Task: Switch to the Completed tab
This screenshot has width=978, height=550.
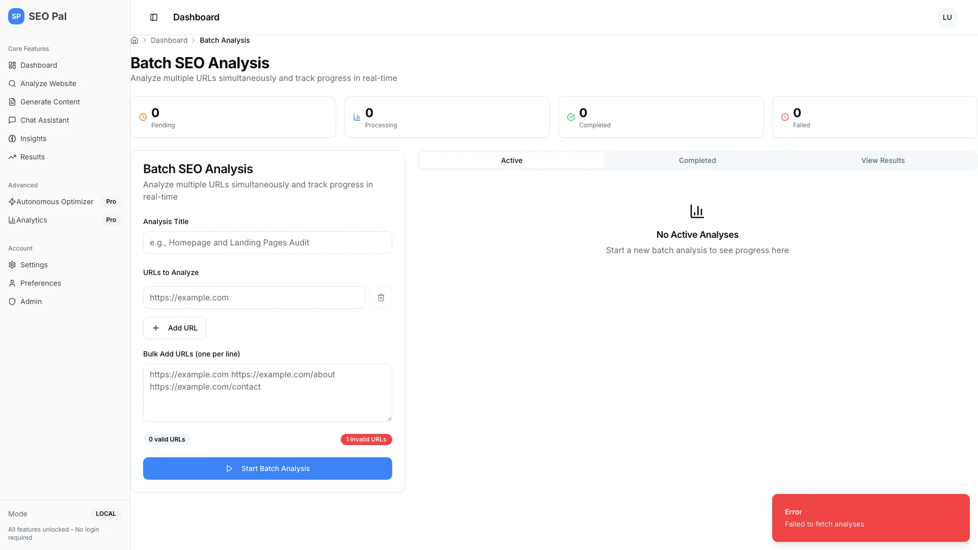Action: [x=697, y=160]
